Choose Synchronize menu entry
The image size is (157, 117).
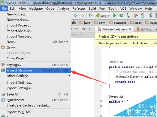[35, 100]
